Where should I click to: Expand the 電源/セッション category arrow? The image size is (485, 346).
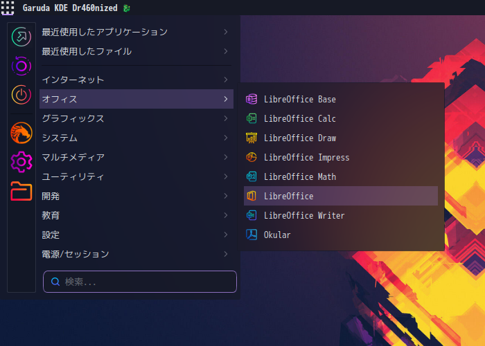point(225,254)
